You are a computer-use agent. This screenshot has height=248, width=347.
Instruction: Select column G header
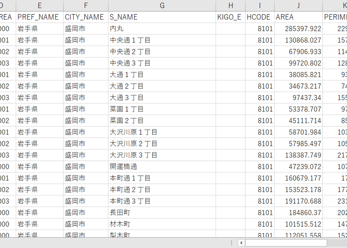[162, 5]
